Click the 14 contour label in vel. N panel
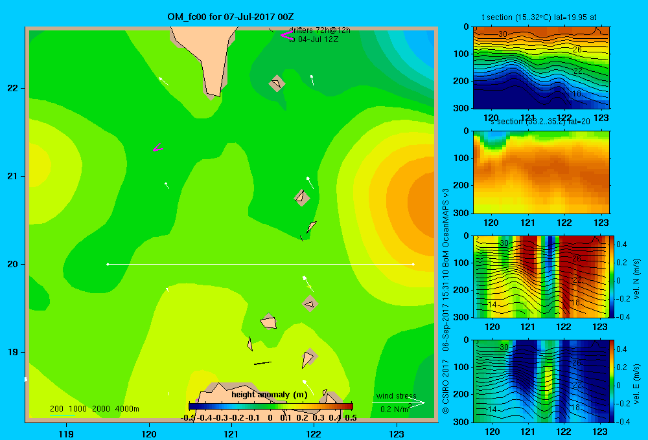Viewport: 648px width, 440px height. [492, 305]
